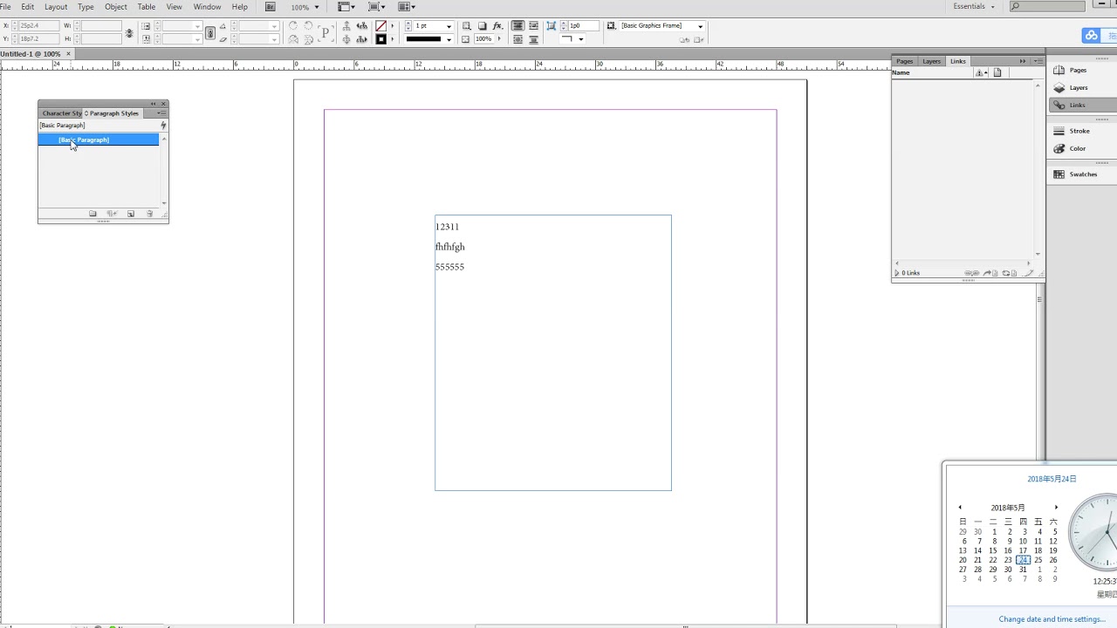Create new paragraph style icon
The width and height of the screenshot is (1117, 628).
pos(131,214)
